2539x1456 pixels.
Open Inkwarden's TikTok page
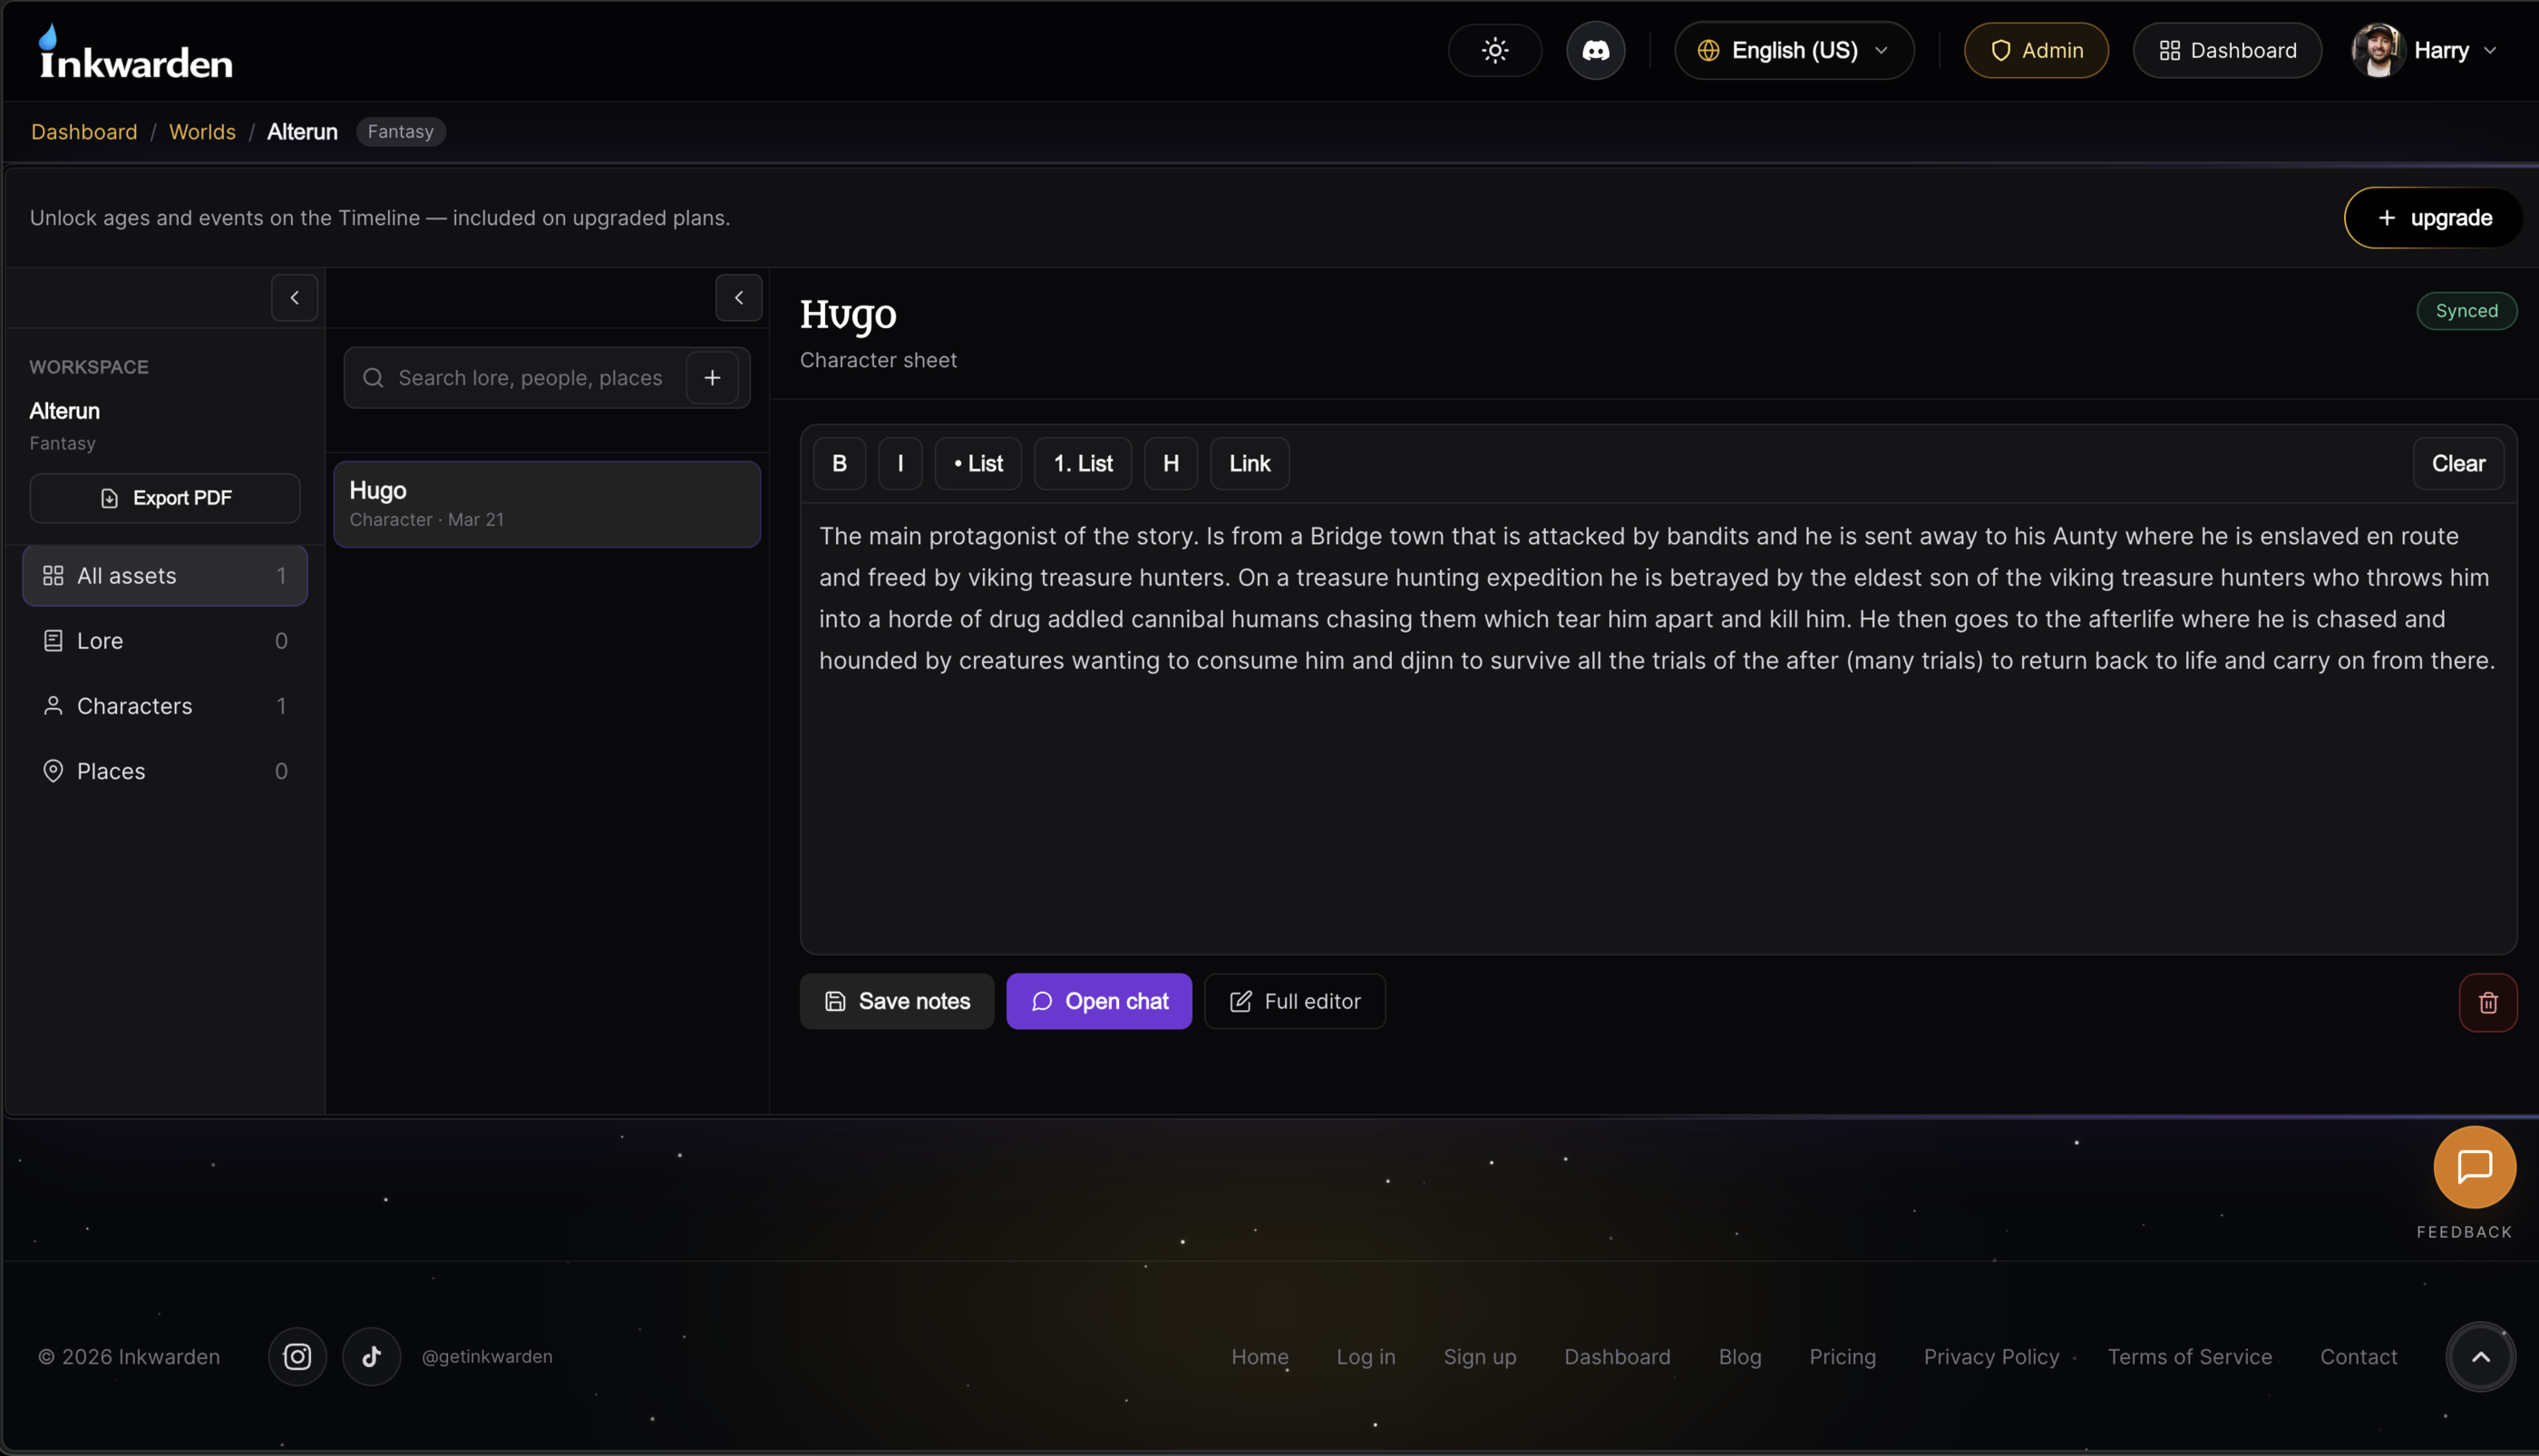(371, 1357)
